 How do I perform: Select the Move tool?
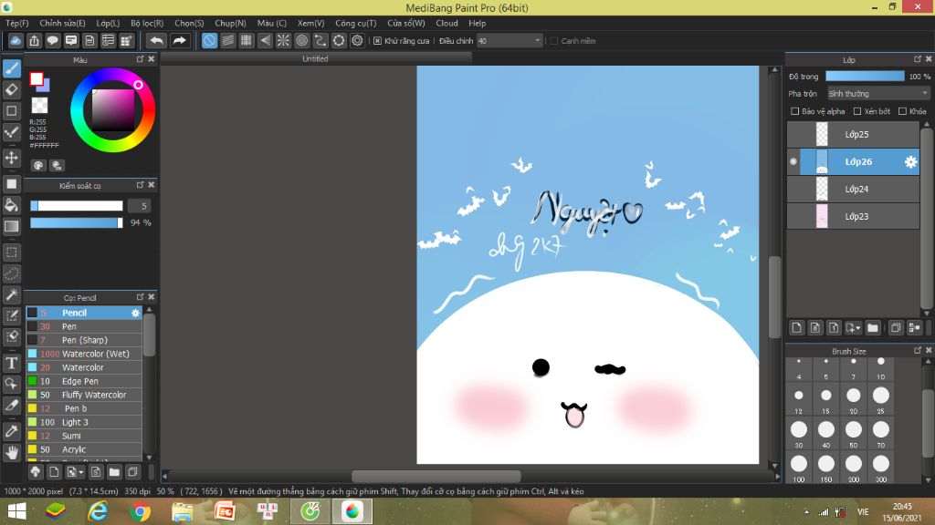12,158
